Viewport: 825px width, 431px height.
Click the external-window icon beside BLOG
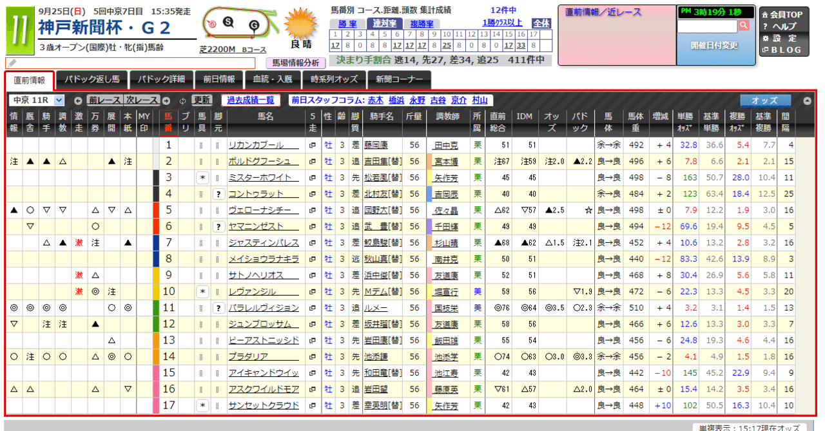tap(766, 50)
